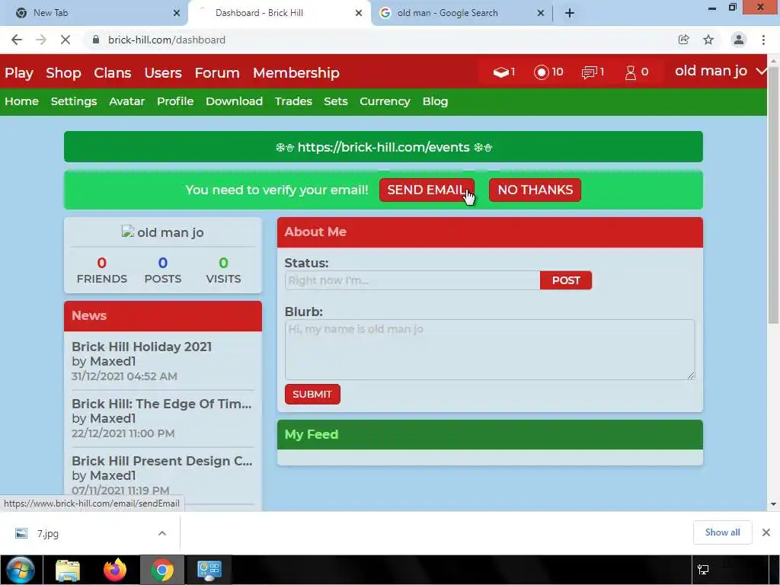Open the Brick Hill Present Design C... post
Image resolution: width=780 pixels, height=585 pixels.
[x=162, y=461]
